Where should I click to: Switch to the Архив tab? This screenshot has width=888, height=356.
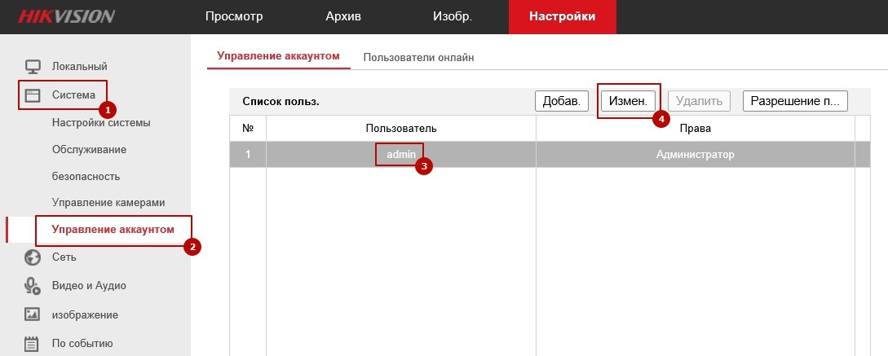click(342, 16)
